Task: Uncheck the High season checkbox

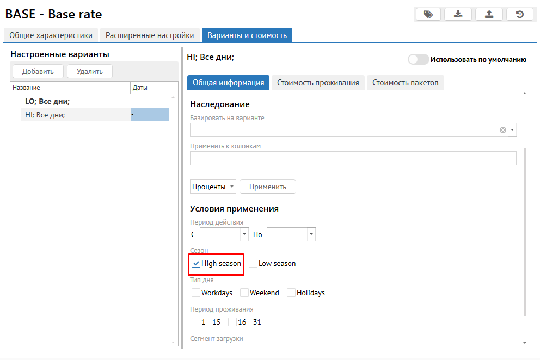Action: tap(196, 263)
